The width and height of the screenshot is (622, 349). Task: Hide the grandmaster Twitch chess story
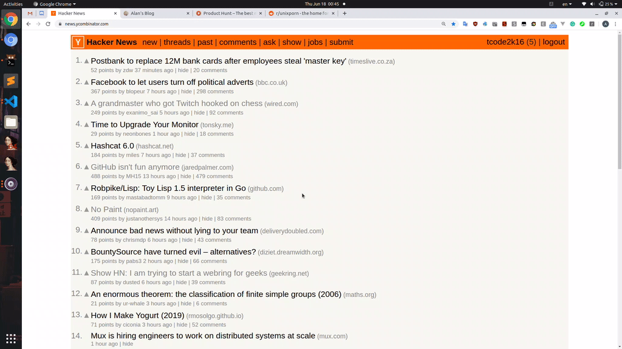pos(199,113)
